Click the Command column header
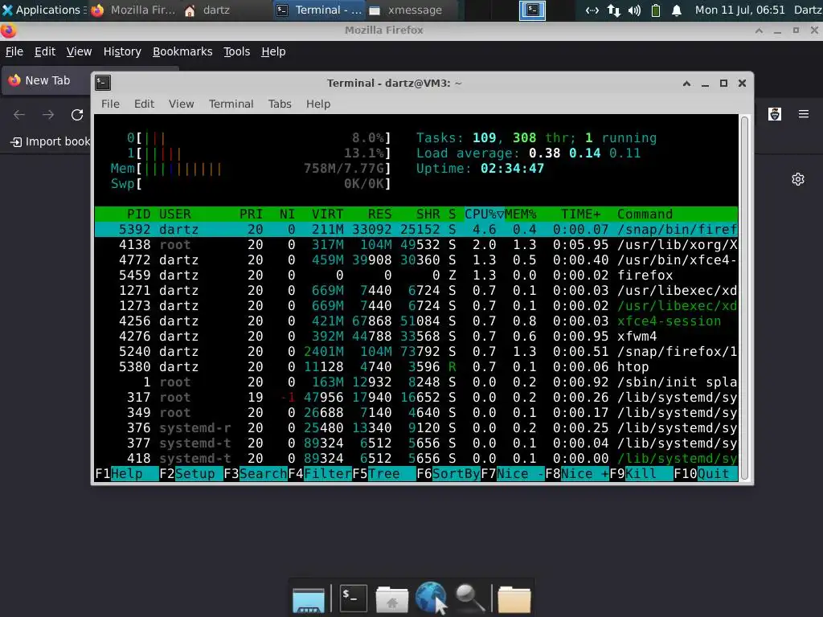 [x=645, y=214]
